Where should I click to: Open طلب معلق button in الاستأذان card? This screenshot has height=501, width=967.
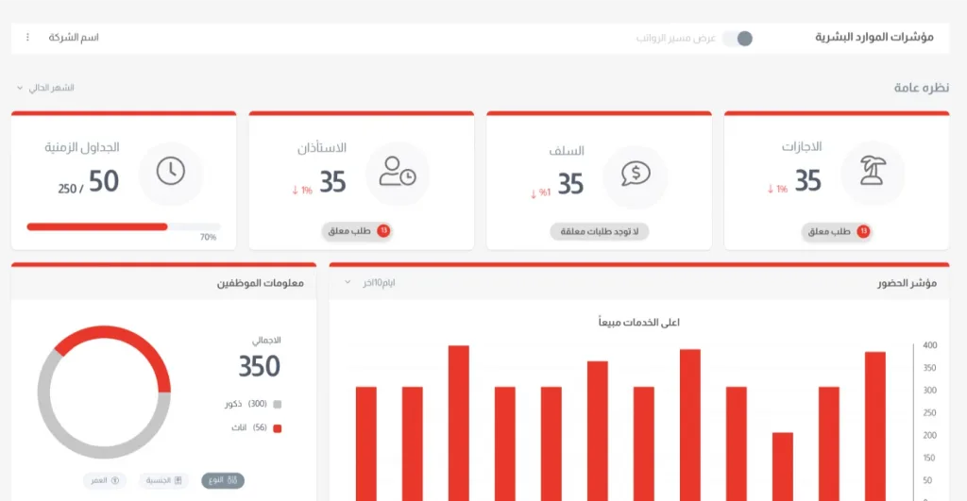(356, 231)
